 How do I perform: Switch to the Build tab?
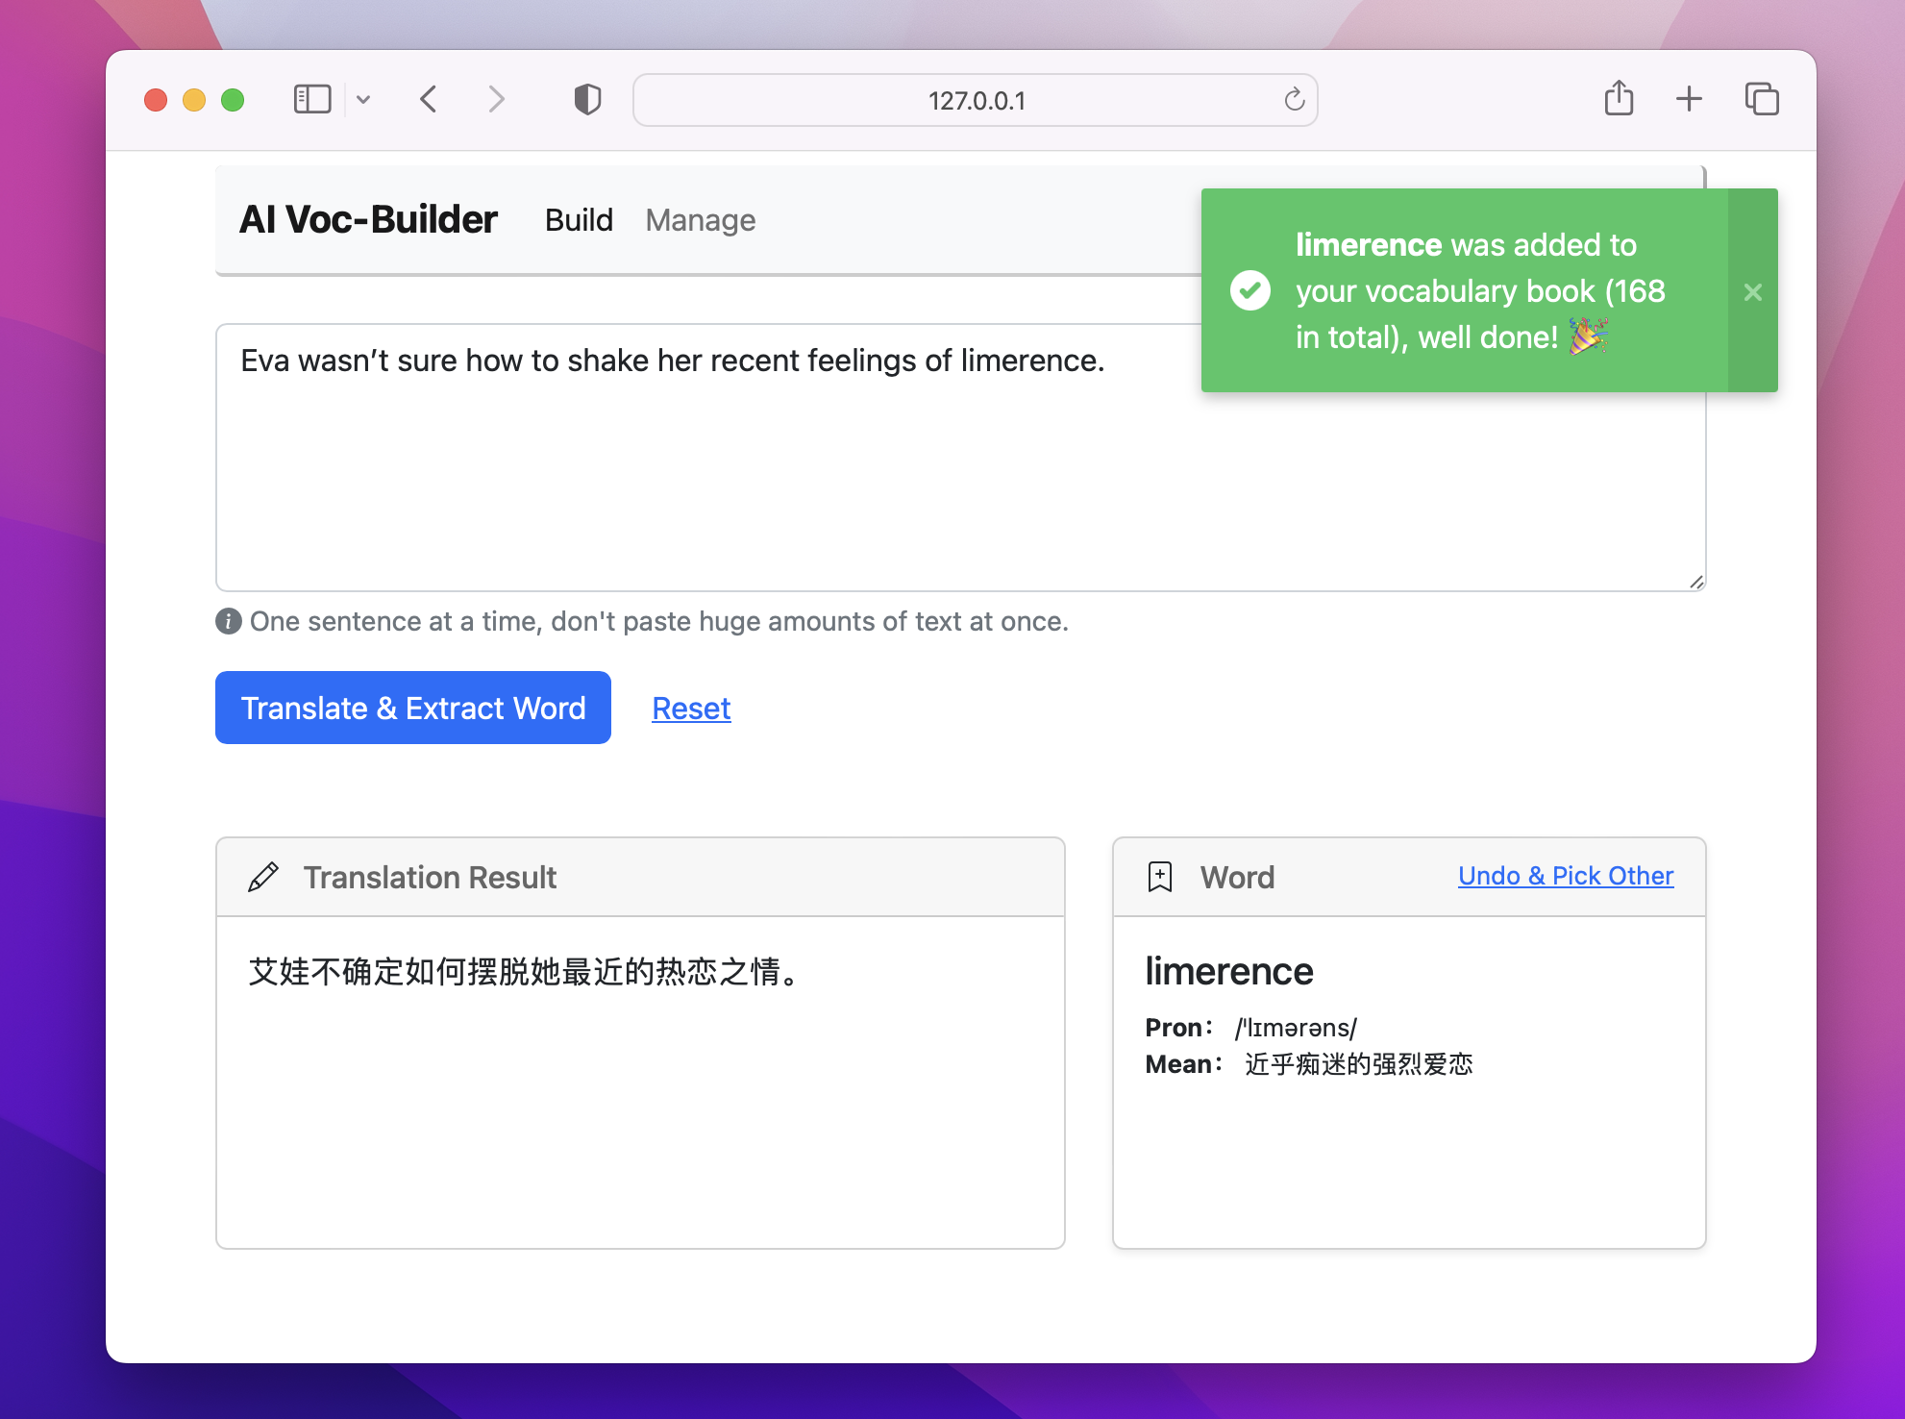pos(579,220)
